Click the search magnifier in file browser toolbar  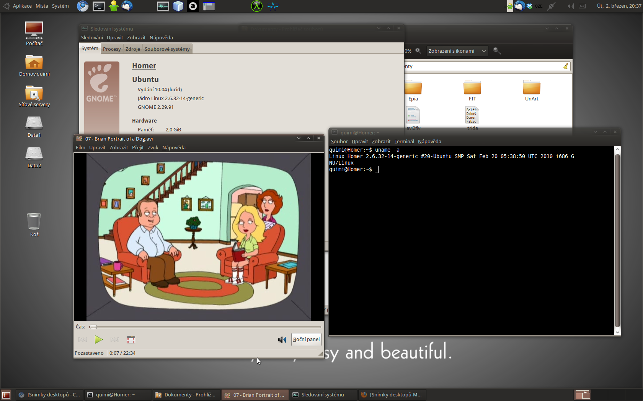(497, 51)
